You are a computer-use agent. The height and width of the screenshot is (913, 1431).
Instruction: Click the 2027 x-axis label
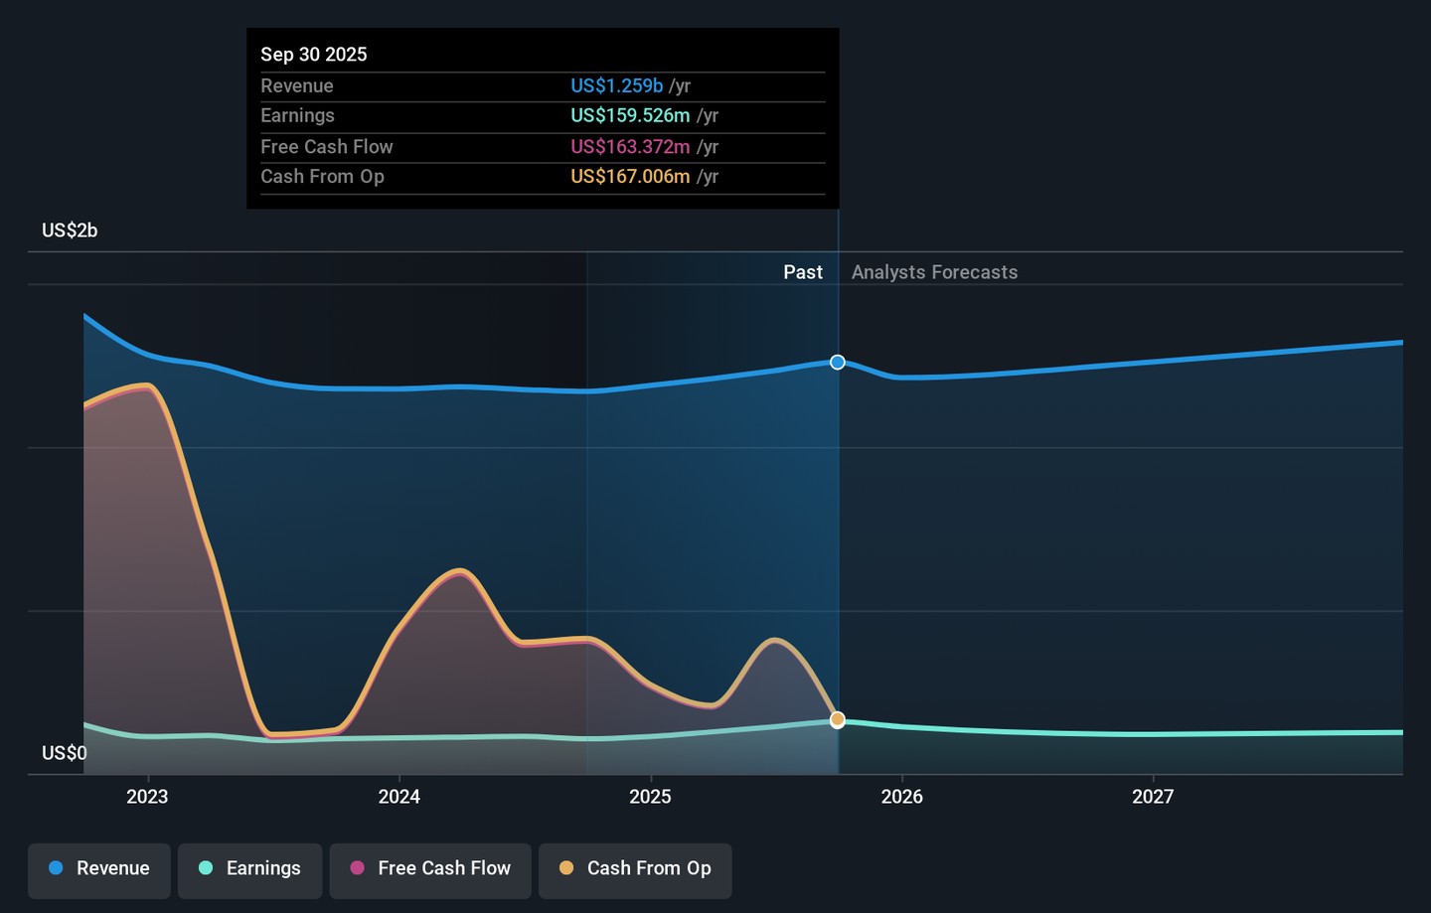point(1153,797)
